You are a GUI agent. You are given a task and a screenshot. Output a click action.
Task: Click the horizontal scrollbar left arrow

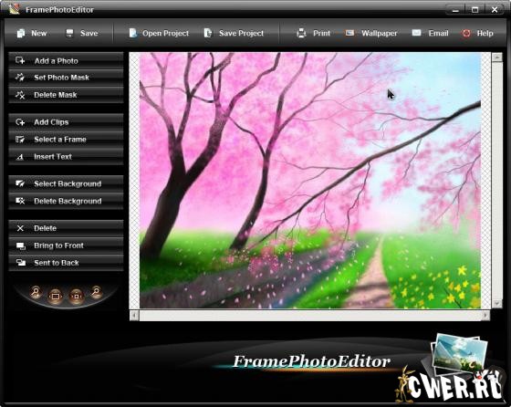(134, 316)
